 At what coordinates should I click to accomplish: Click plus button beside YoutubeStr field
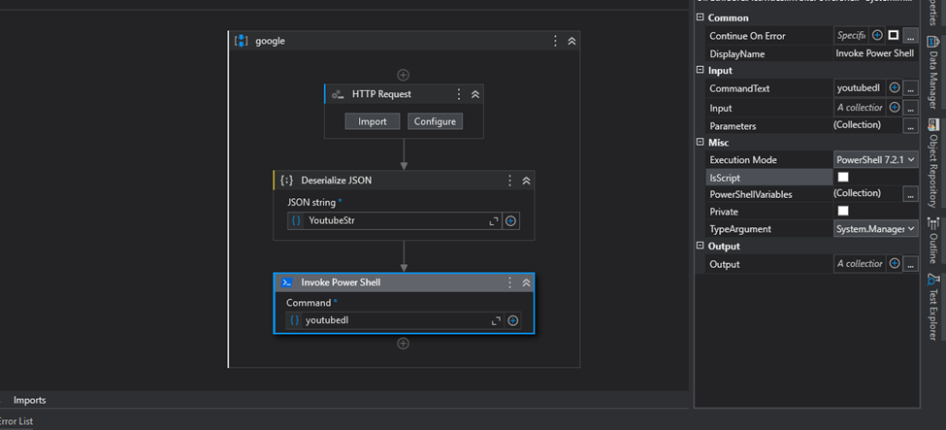coord(510,221)
